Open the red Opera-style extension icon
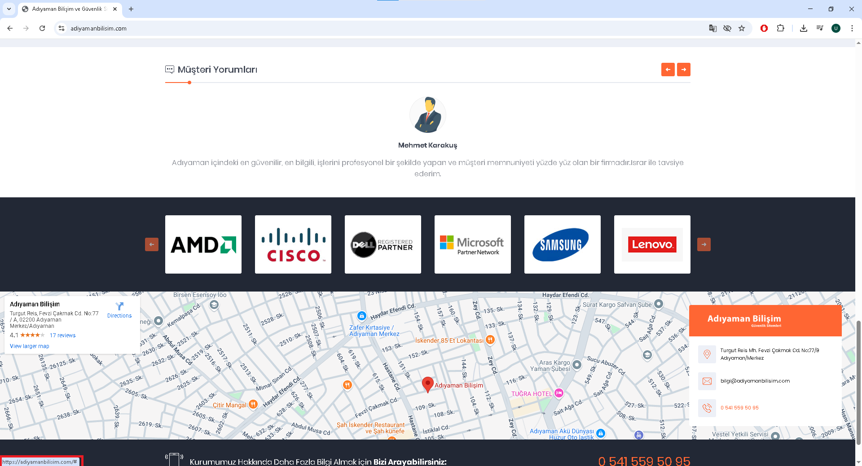The height and width of the screenshot is (466, 862). 764,28
